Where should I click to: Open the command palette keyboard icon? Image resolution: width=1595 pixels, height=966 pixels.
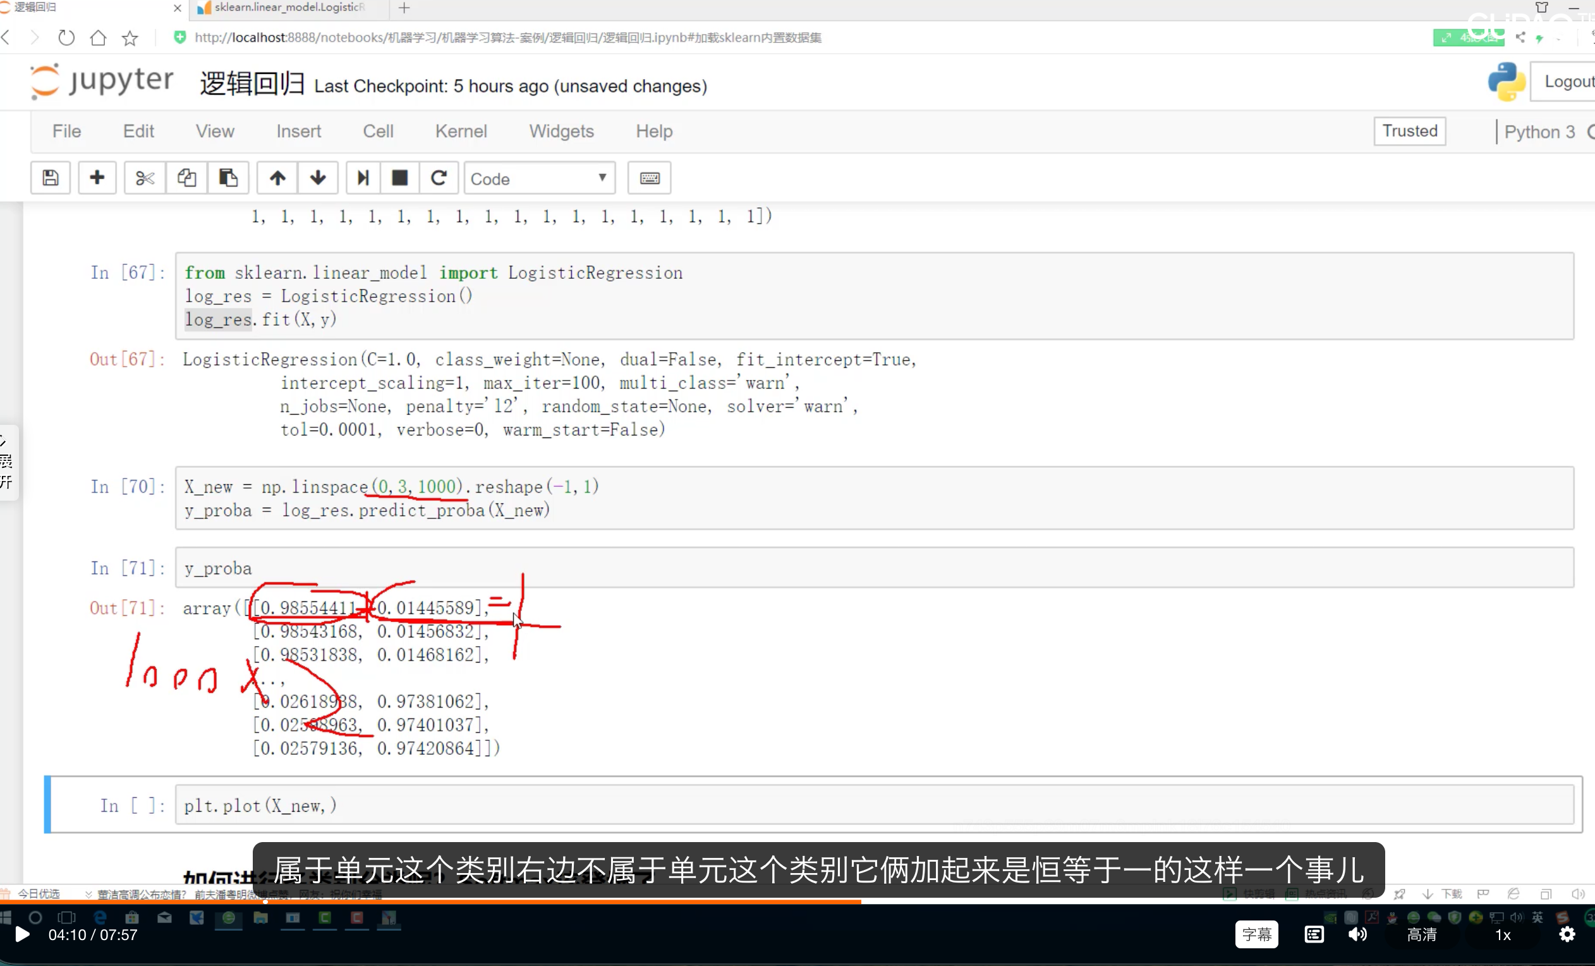click(649, 178)
